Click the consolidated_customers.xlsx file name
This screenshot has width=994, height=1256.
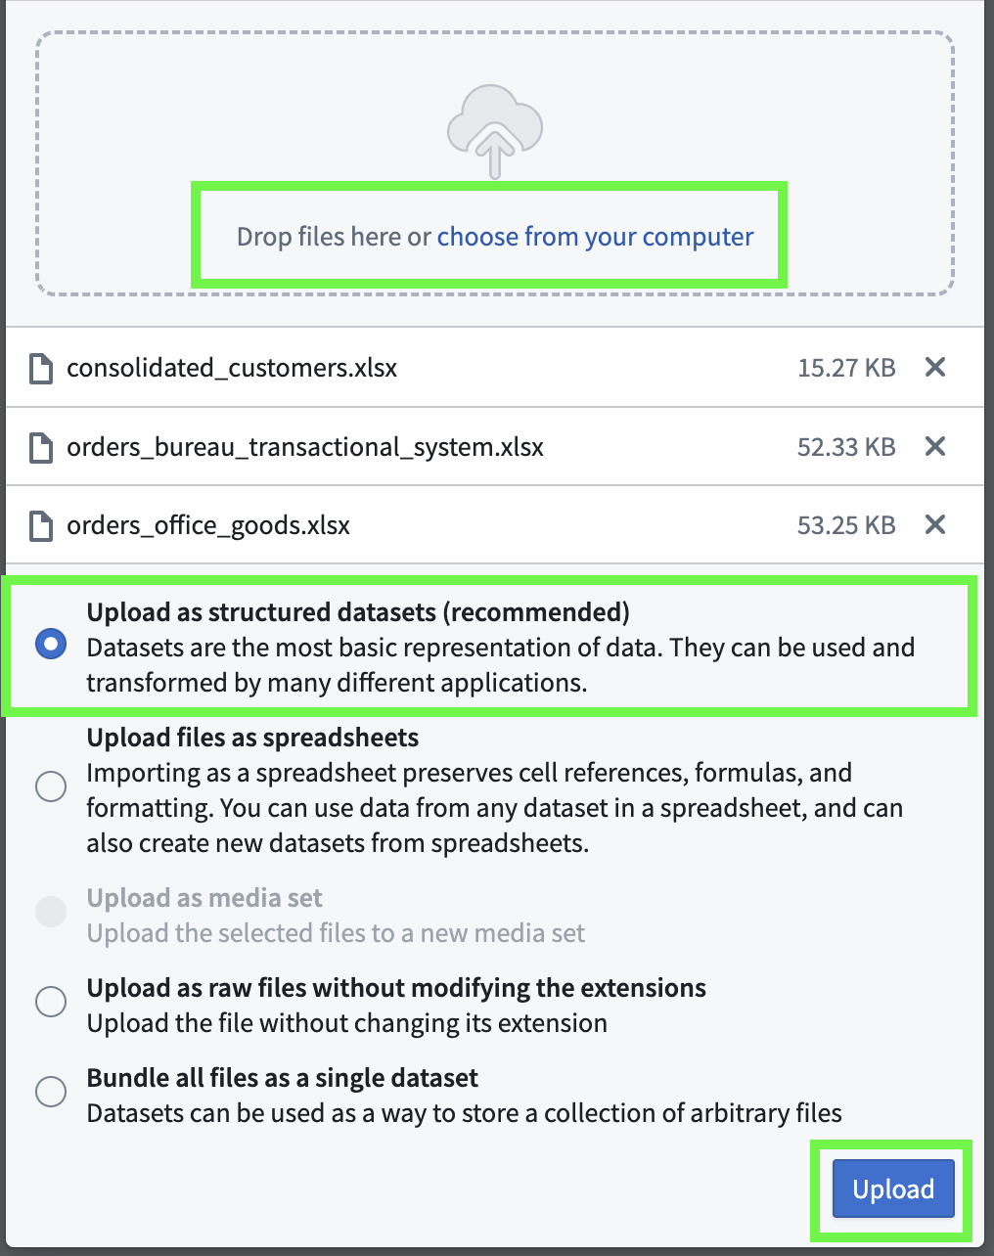[232, 368]
